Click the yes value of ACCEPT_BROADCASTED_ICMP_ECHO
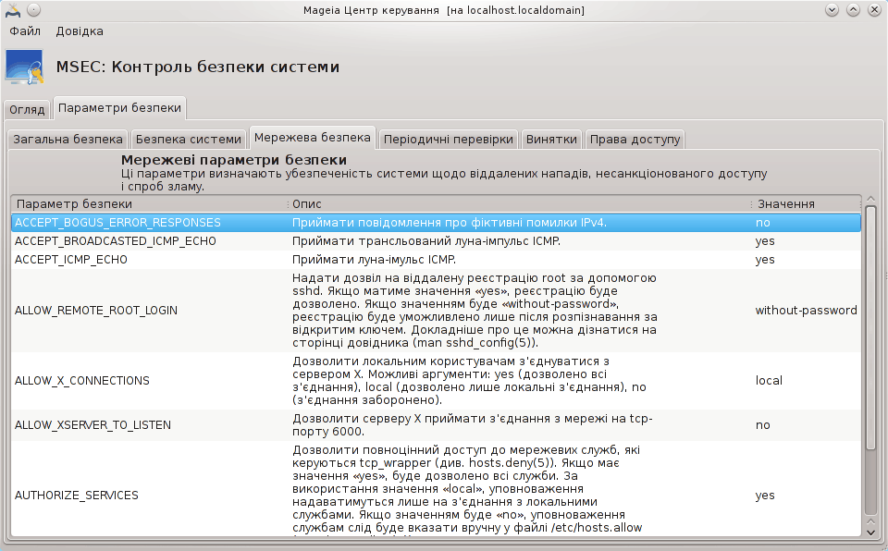 [x=765, y=241]
